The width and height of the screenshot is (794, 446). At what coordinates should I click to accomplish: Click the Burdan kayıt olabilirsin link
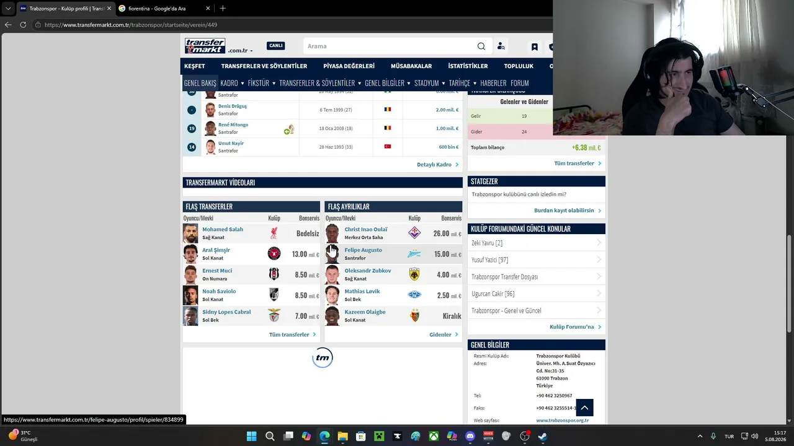(568, 211)
